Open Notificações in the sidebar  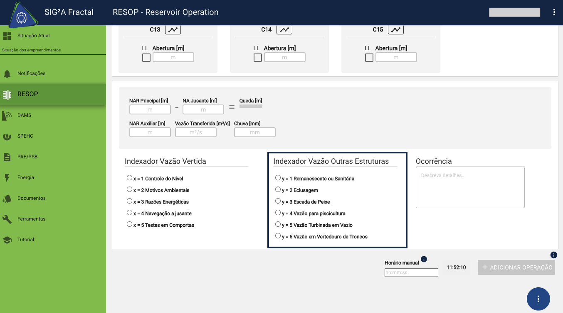31,73
